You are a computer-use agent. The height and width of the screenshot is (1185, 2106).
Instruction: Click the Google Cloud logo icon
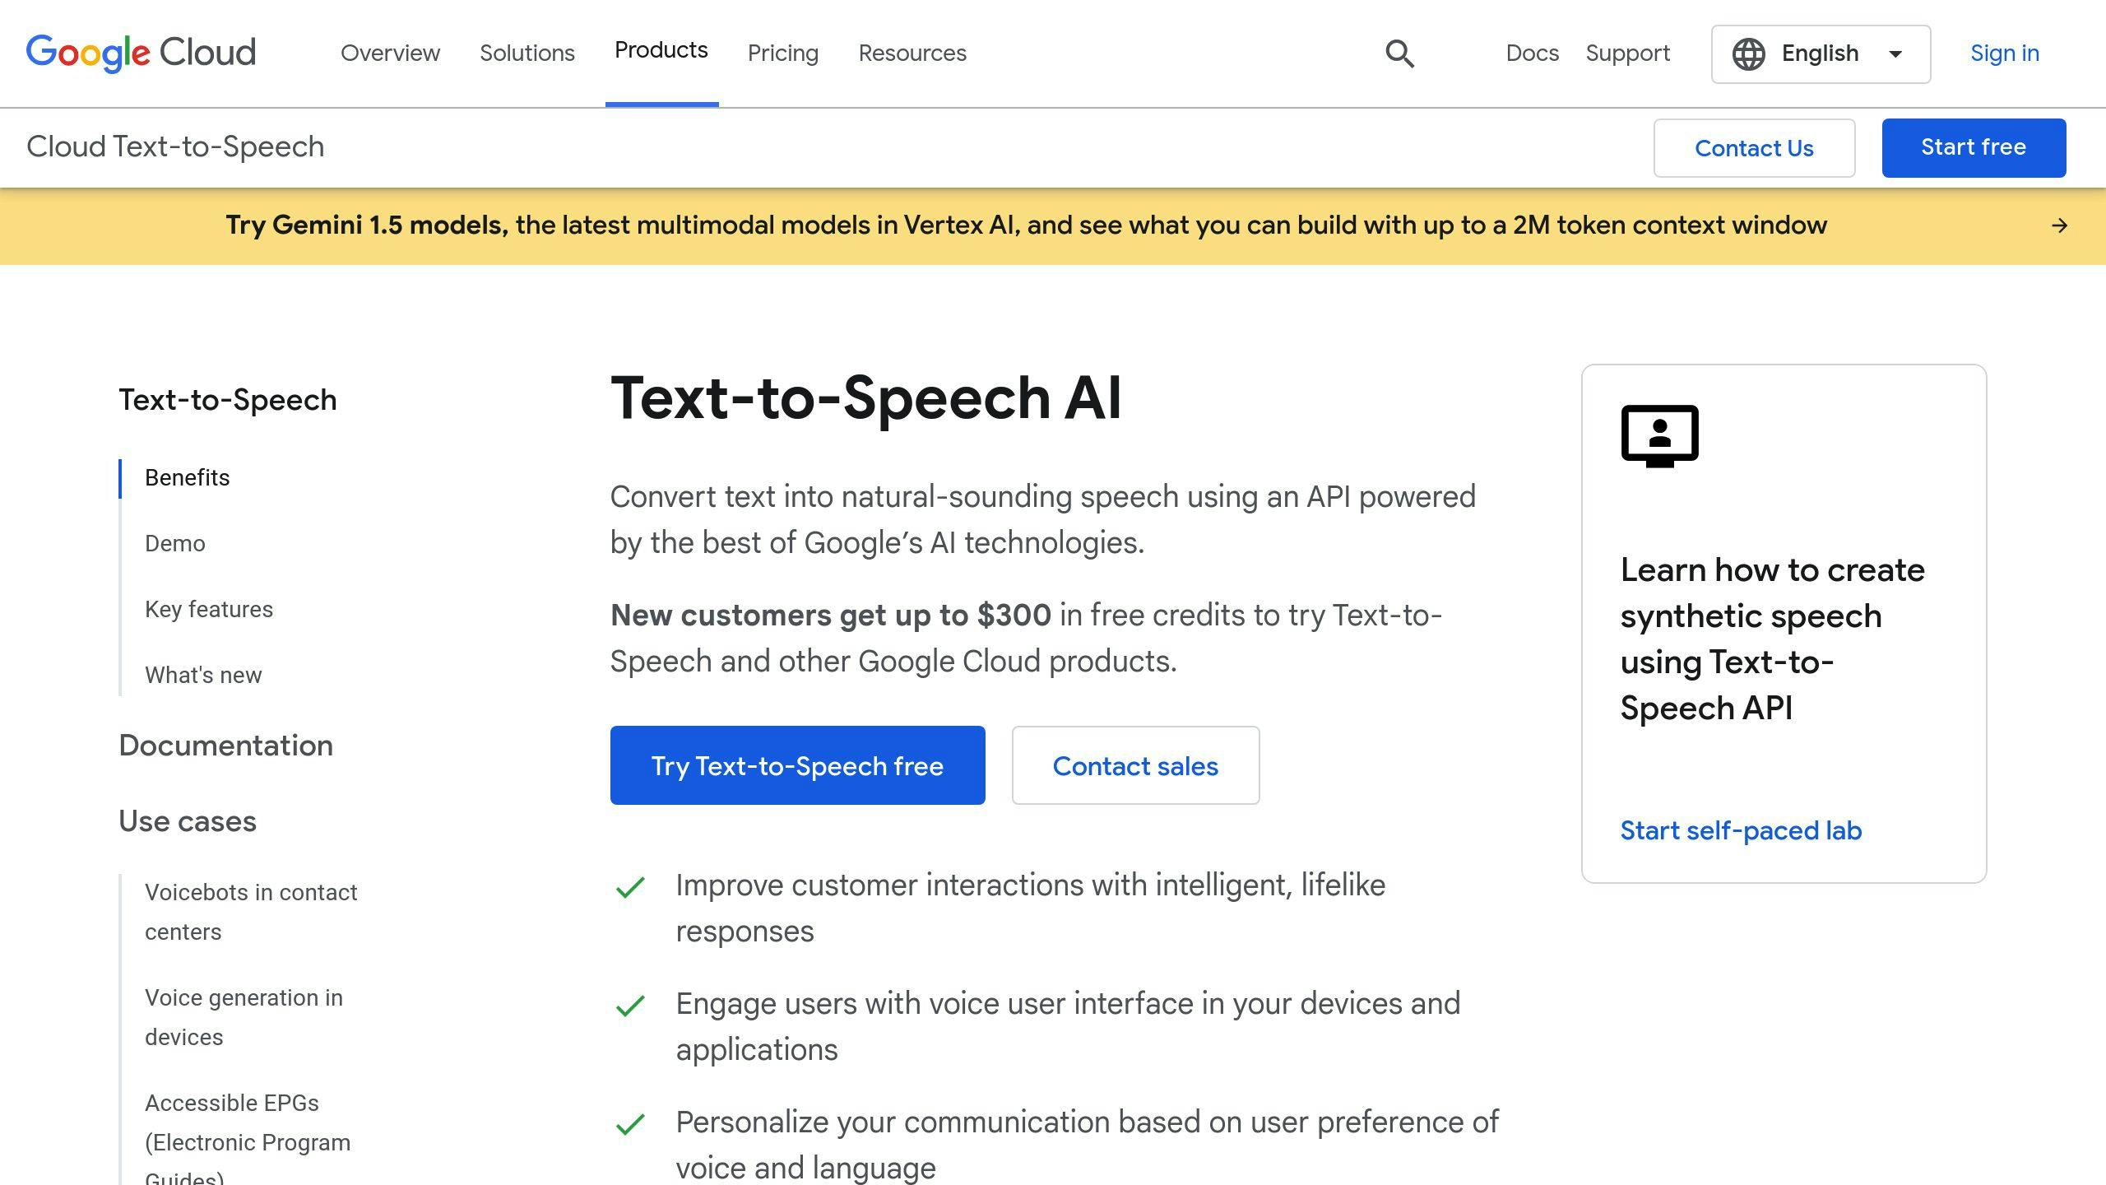point(141,52)
